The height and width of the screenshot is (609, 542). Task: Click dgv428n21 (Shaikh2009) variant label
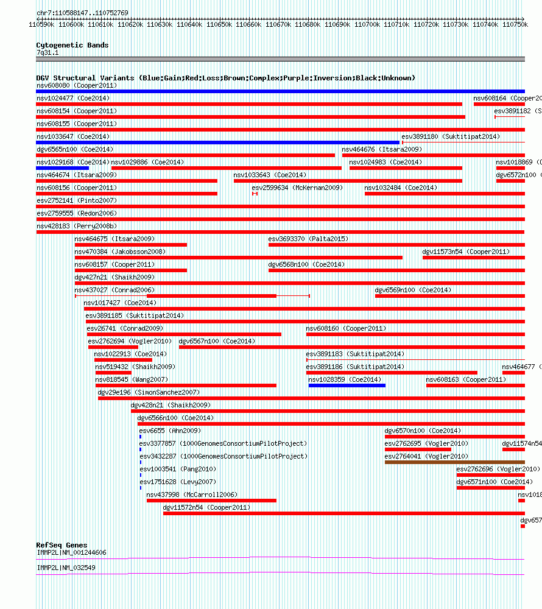point(171,406)
